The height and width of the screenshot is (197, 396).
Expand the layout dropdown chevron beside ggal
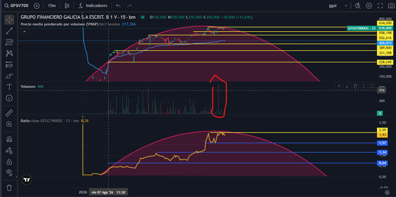tap(346, 6)
